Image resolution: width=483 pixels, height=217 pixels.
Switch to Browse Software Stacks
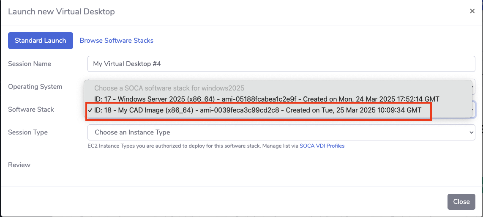(x=116, y=41)
